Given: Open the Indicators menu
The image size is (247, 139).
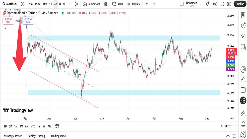Looking at the screenshot, I should pos(92,4).
